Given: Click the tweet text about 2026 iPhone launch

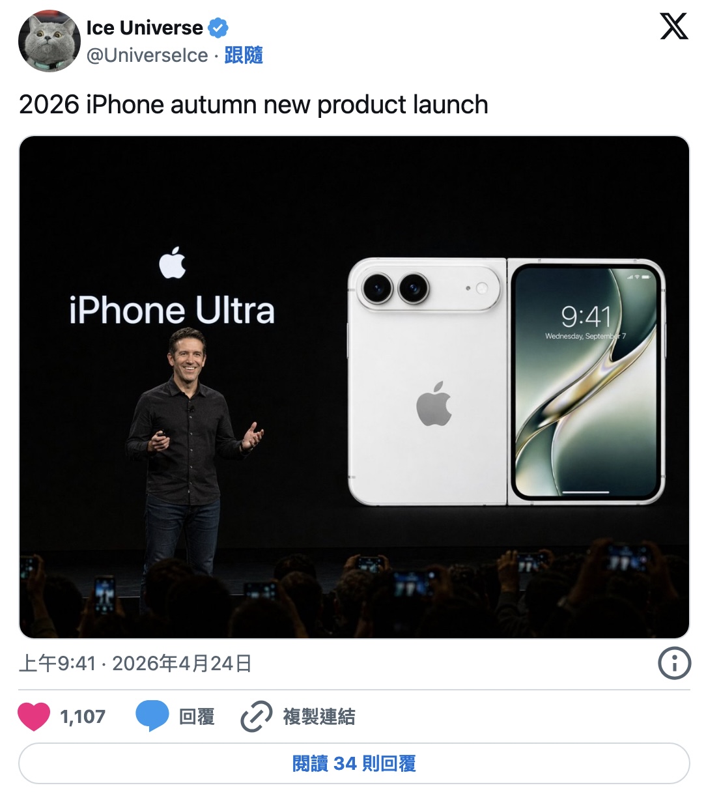Looking at the screenshot, I should click(253, 104).
